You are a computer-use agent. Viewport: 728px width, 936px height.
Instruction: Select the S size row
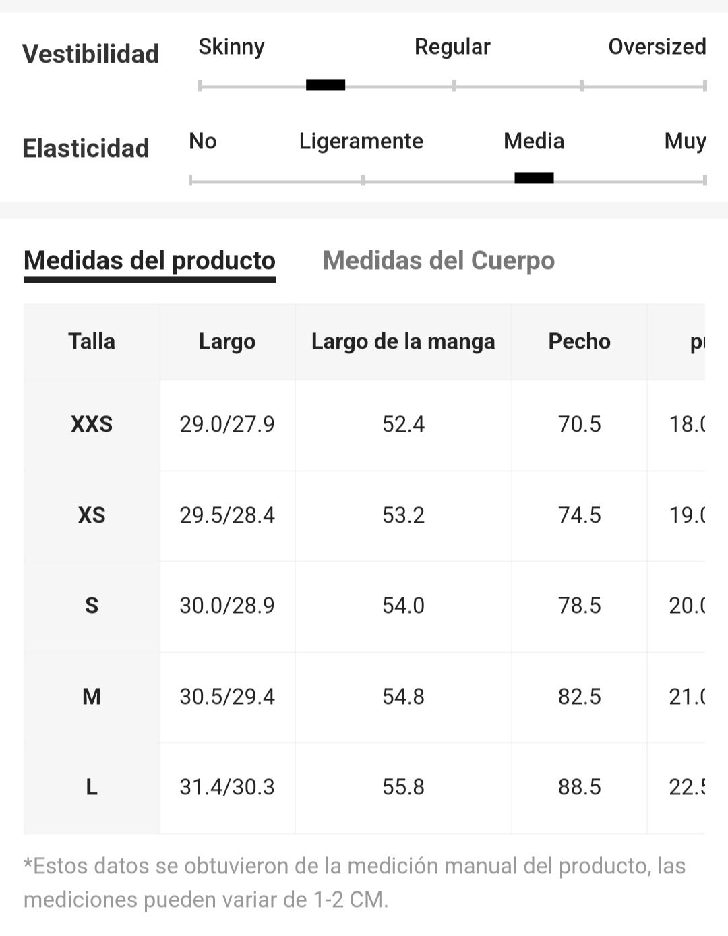coord(364,606)
